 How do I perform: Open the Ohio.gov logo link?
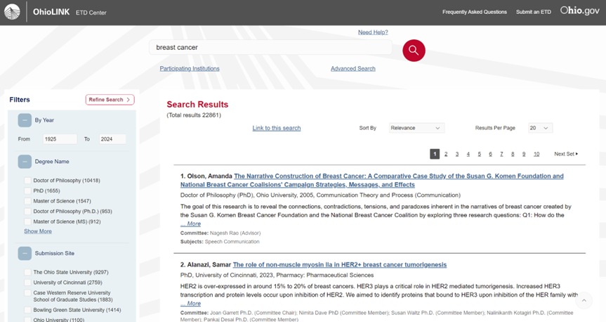(x=580, y=11)
